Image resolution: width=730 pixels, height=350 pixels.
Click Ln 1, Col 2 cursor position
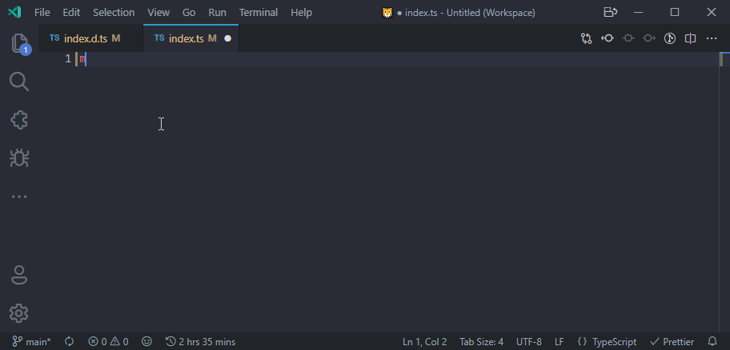tap(424, 342)
